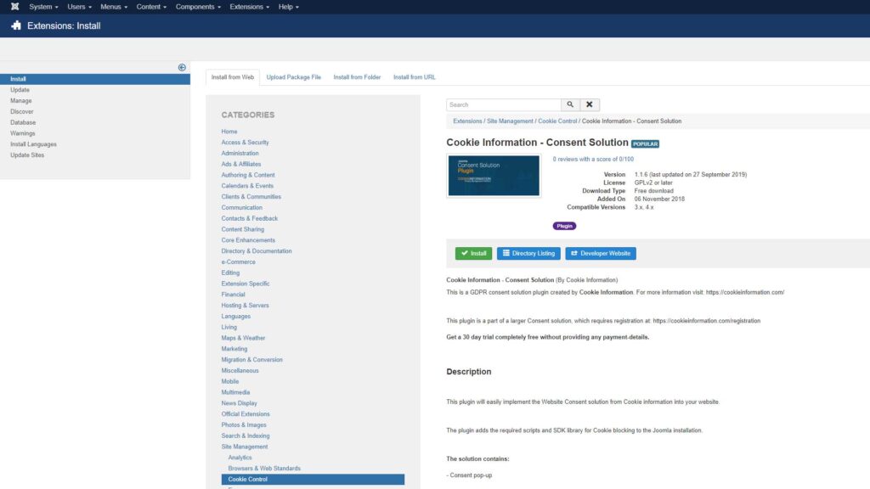Screen dimensions: 870x489
Task: Open the Content dropdown menu
Action: point(151,7)
